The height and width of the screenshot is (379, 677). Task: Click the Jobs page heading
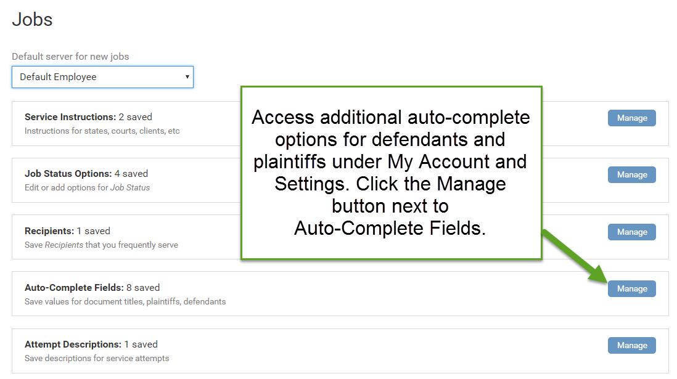pyautogui.click(x=31, y=19)
